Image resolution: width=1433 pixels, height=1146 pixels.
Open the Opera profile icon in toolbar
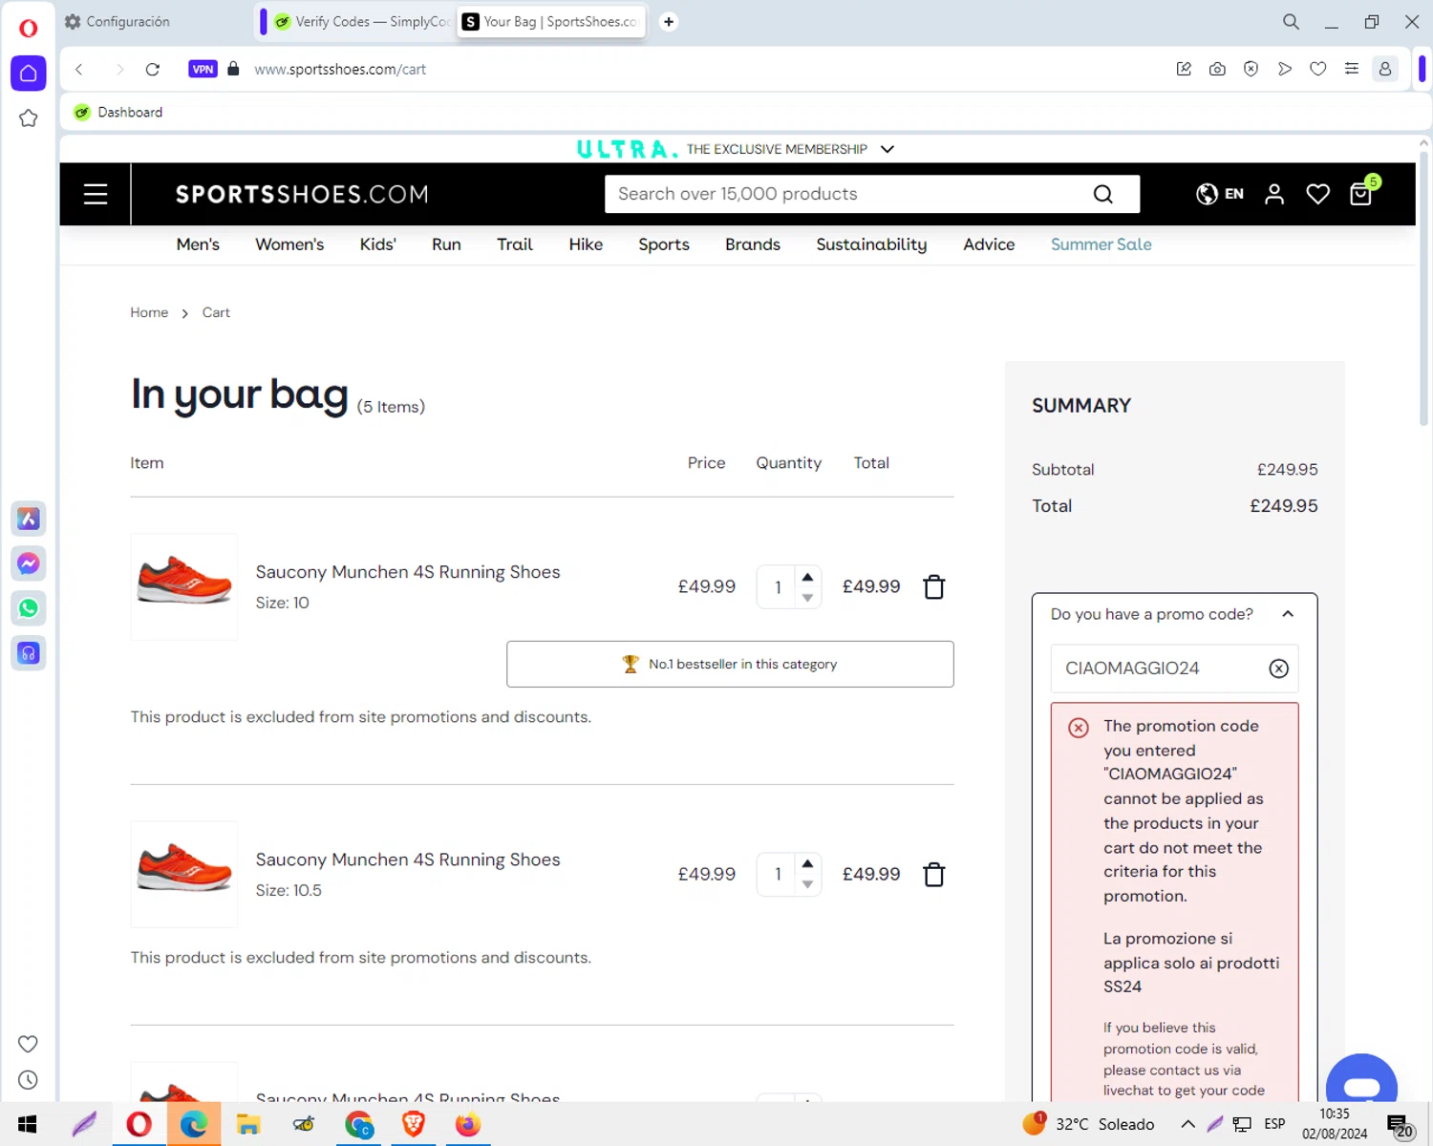[1384, 69]
